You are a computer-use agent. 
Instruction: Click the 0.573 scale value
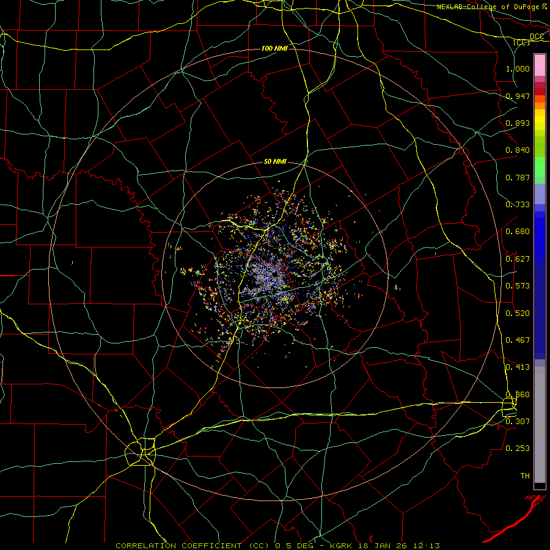point(518,286)
